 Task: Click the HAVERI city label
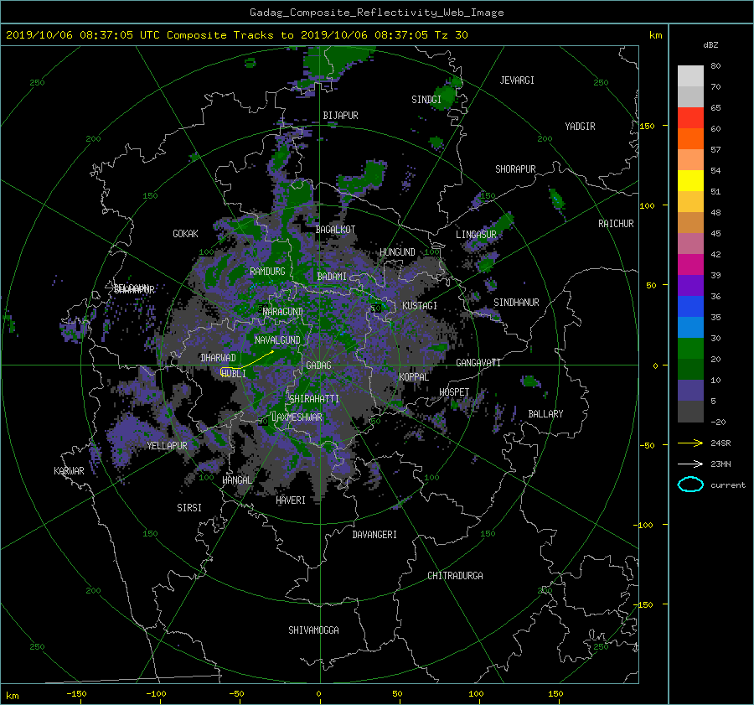[291, 500]
